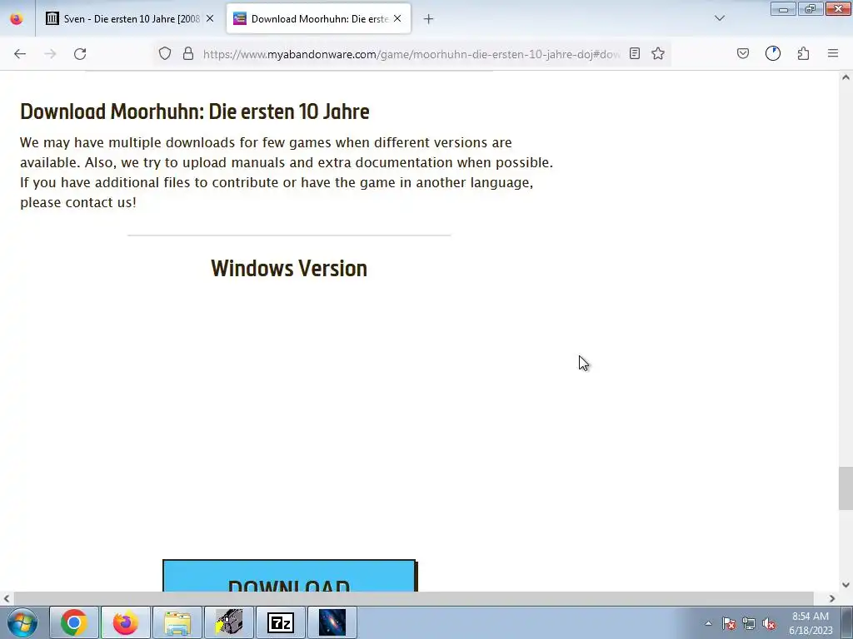
Task: Click the Windows Version heading
Action: tap(289, 269)
